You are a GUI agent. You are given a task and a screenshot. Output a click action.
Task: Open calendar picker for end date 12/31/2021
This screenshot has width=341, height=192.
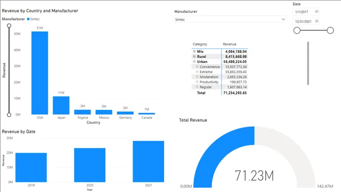(x=316, y=21)
